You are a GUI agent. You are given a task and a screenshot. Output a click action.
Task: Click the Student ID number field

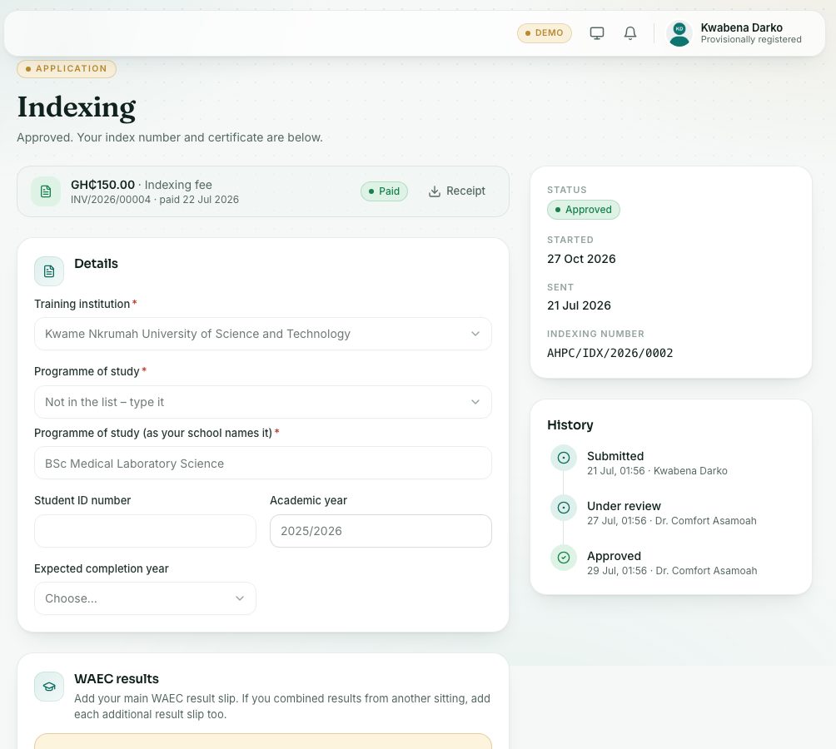point(145,531)
